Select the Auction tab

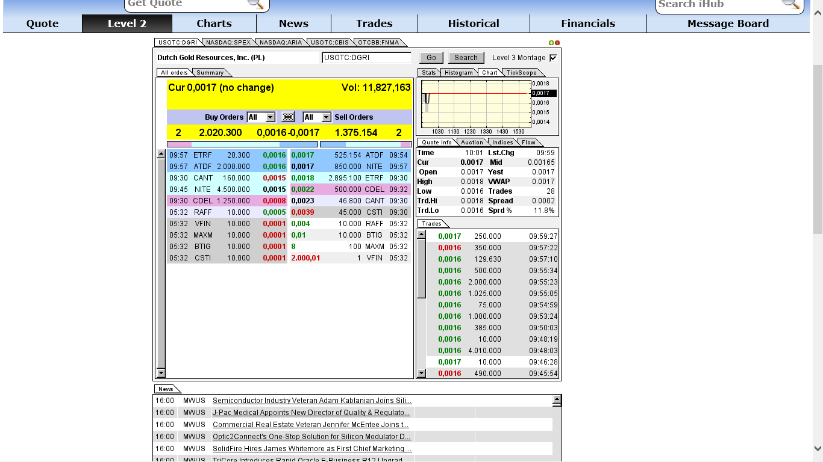click(x=471, y=142)
